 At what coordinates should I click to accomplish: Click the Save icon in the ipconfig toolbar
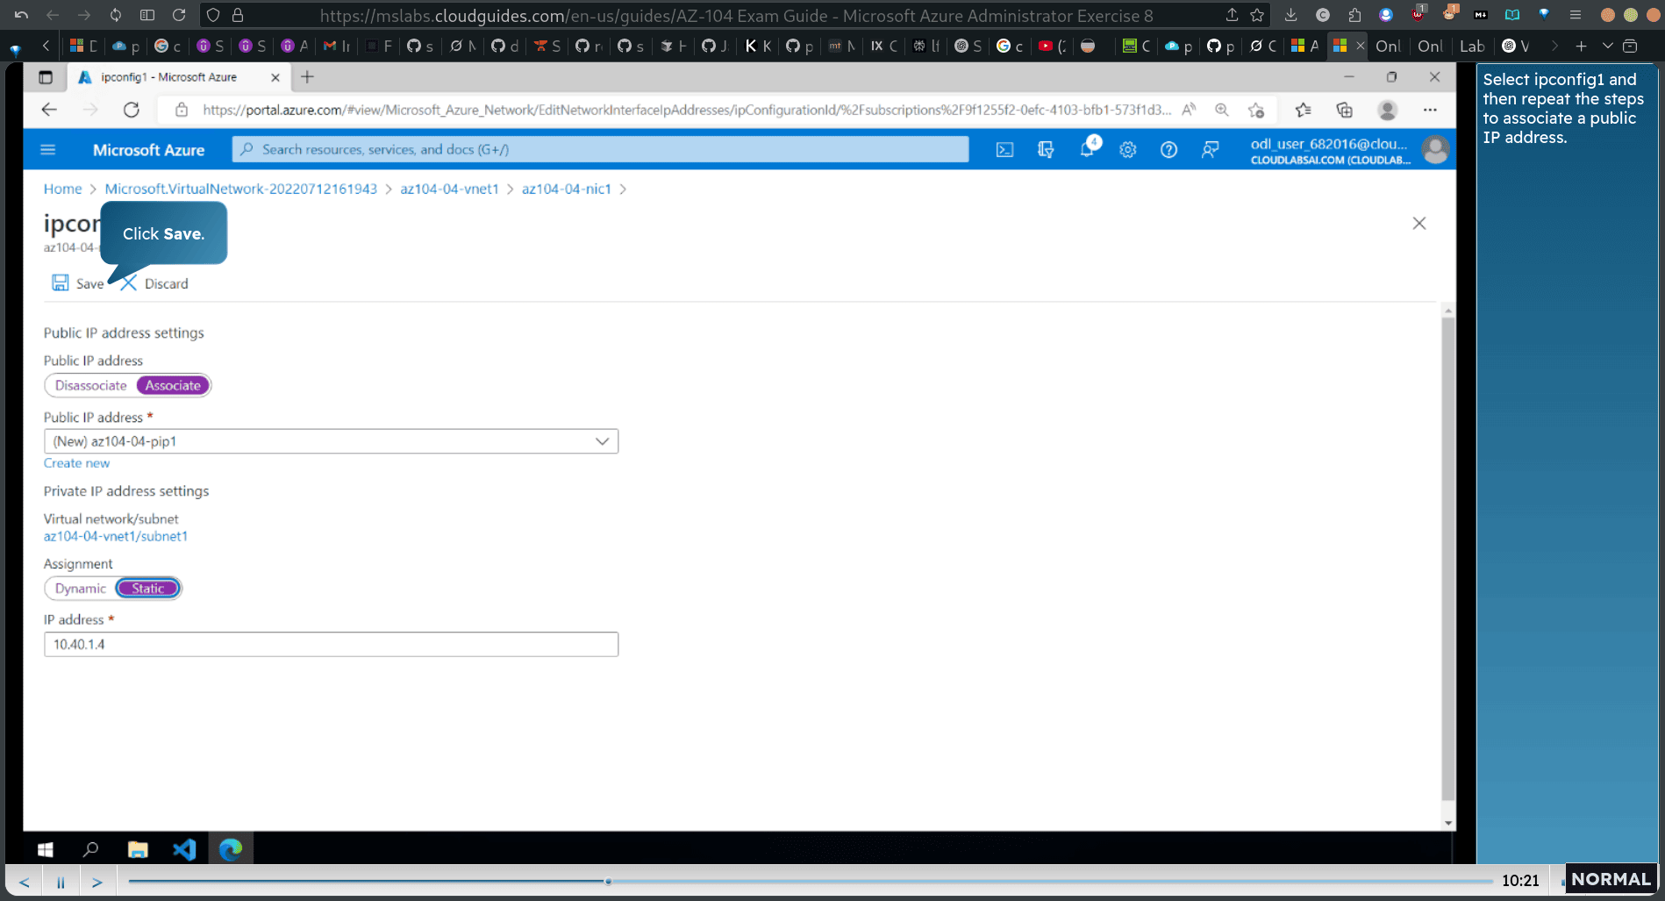tap(60, 282)
